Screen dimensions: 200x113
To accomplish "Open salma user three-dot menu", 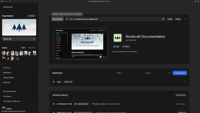I will coord(34,109).
